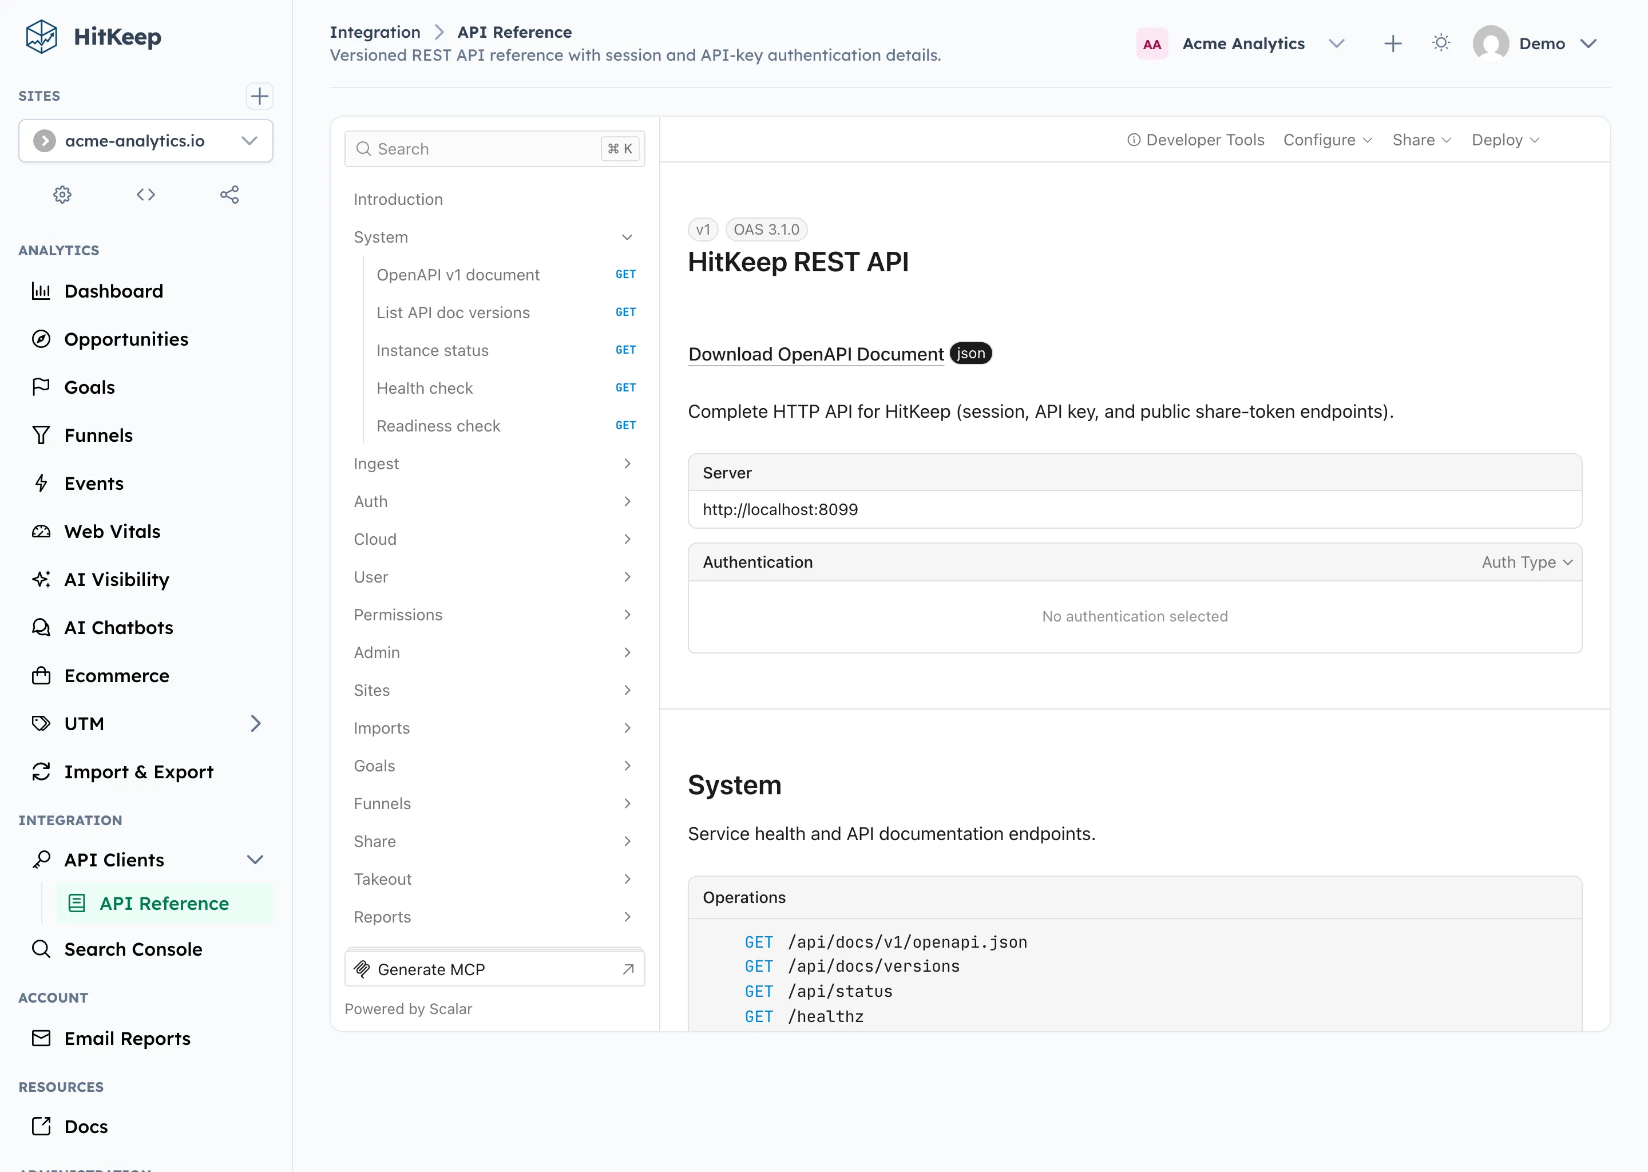
Task: Go to Opportunities page
Action: pyautogui.click(x=146, y=339)
